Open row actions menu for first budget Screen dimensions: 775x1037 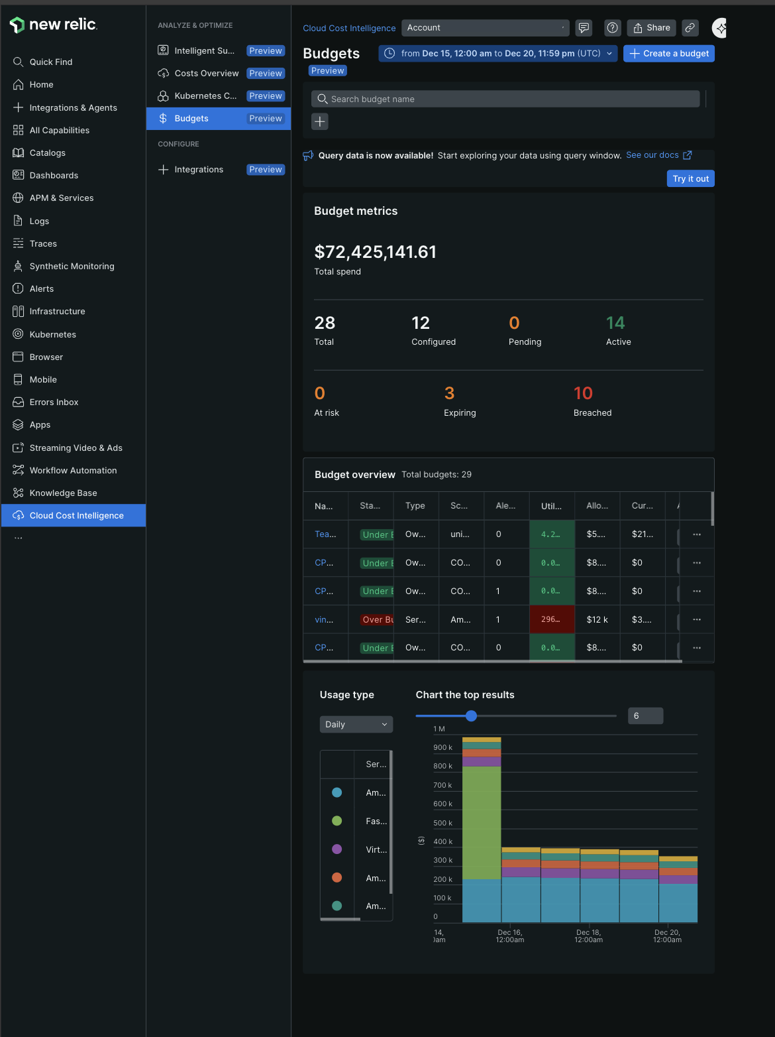coord(697,534)
